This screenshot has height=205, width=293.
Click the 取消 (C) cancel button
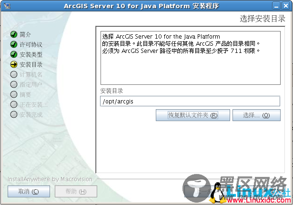point(29,191)
